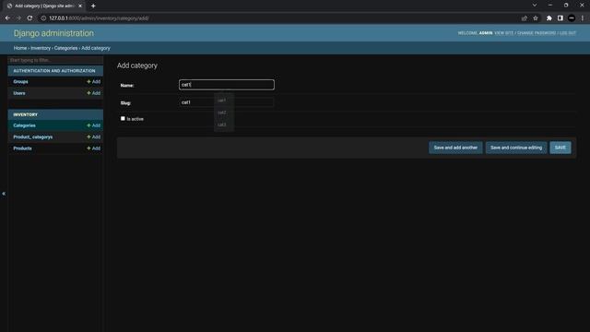Reload the page with the refresh icon

(x=29, y=18)
